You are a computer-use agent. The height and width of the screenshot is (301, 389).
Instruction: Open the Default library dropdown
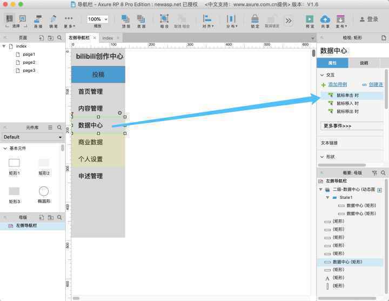pyautogui.click(x=32, y=137)
